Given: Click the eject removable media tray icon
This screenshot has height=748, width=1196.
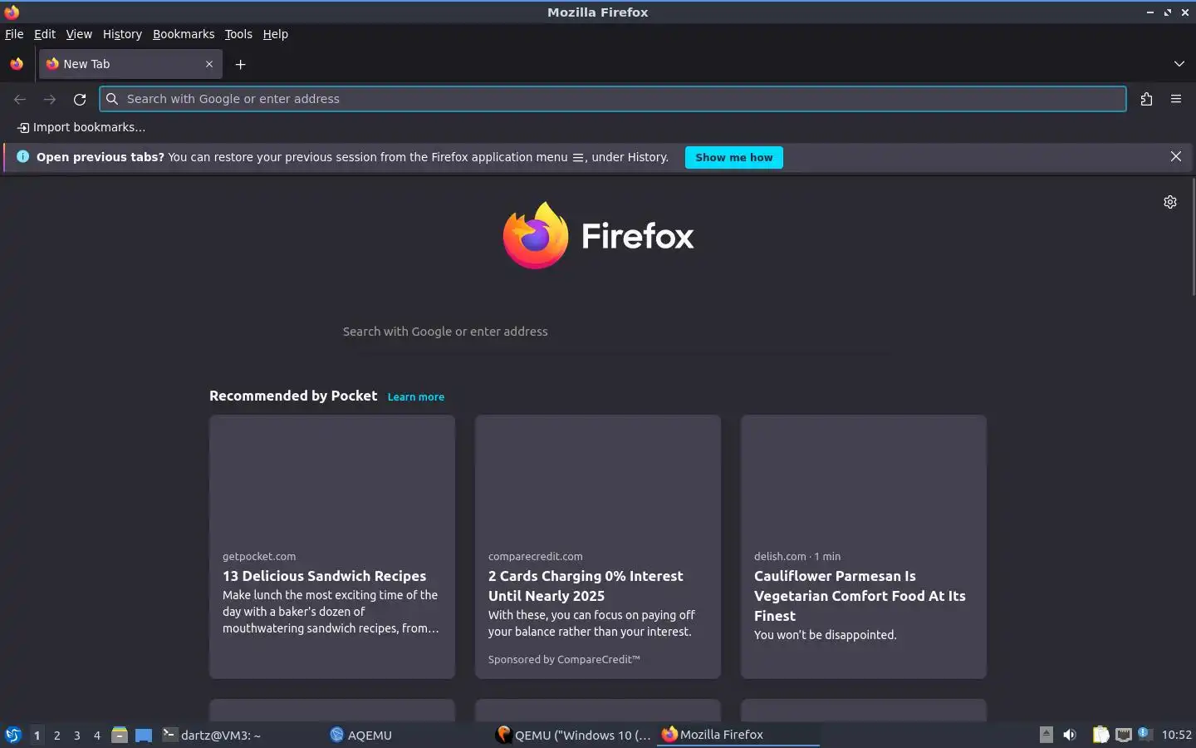Looking at the screenshot, I should pos(1046,735).
